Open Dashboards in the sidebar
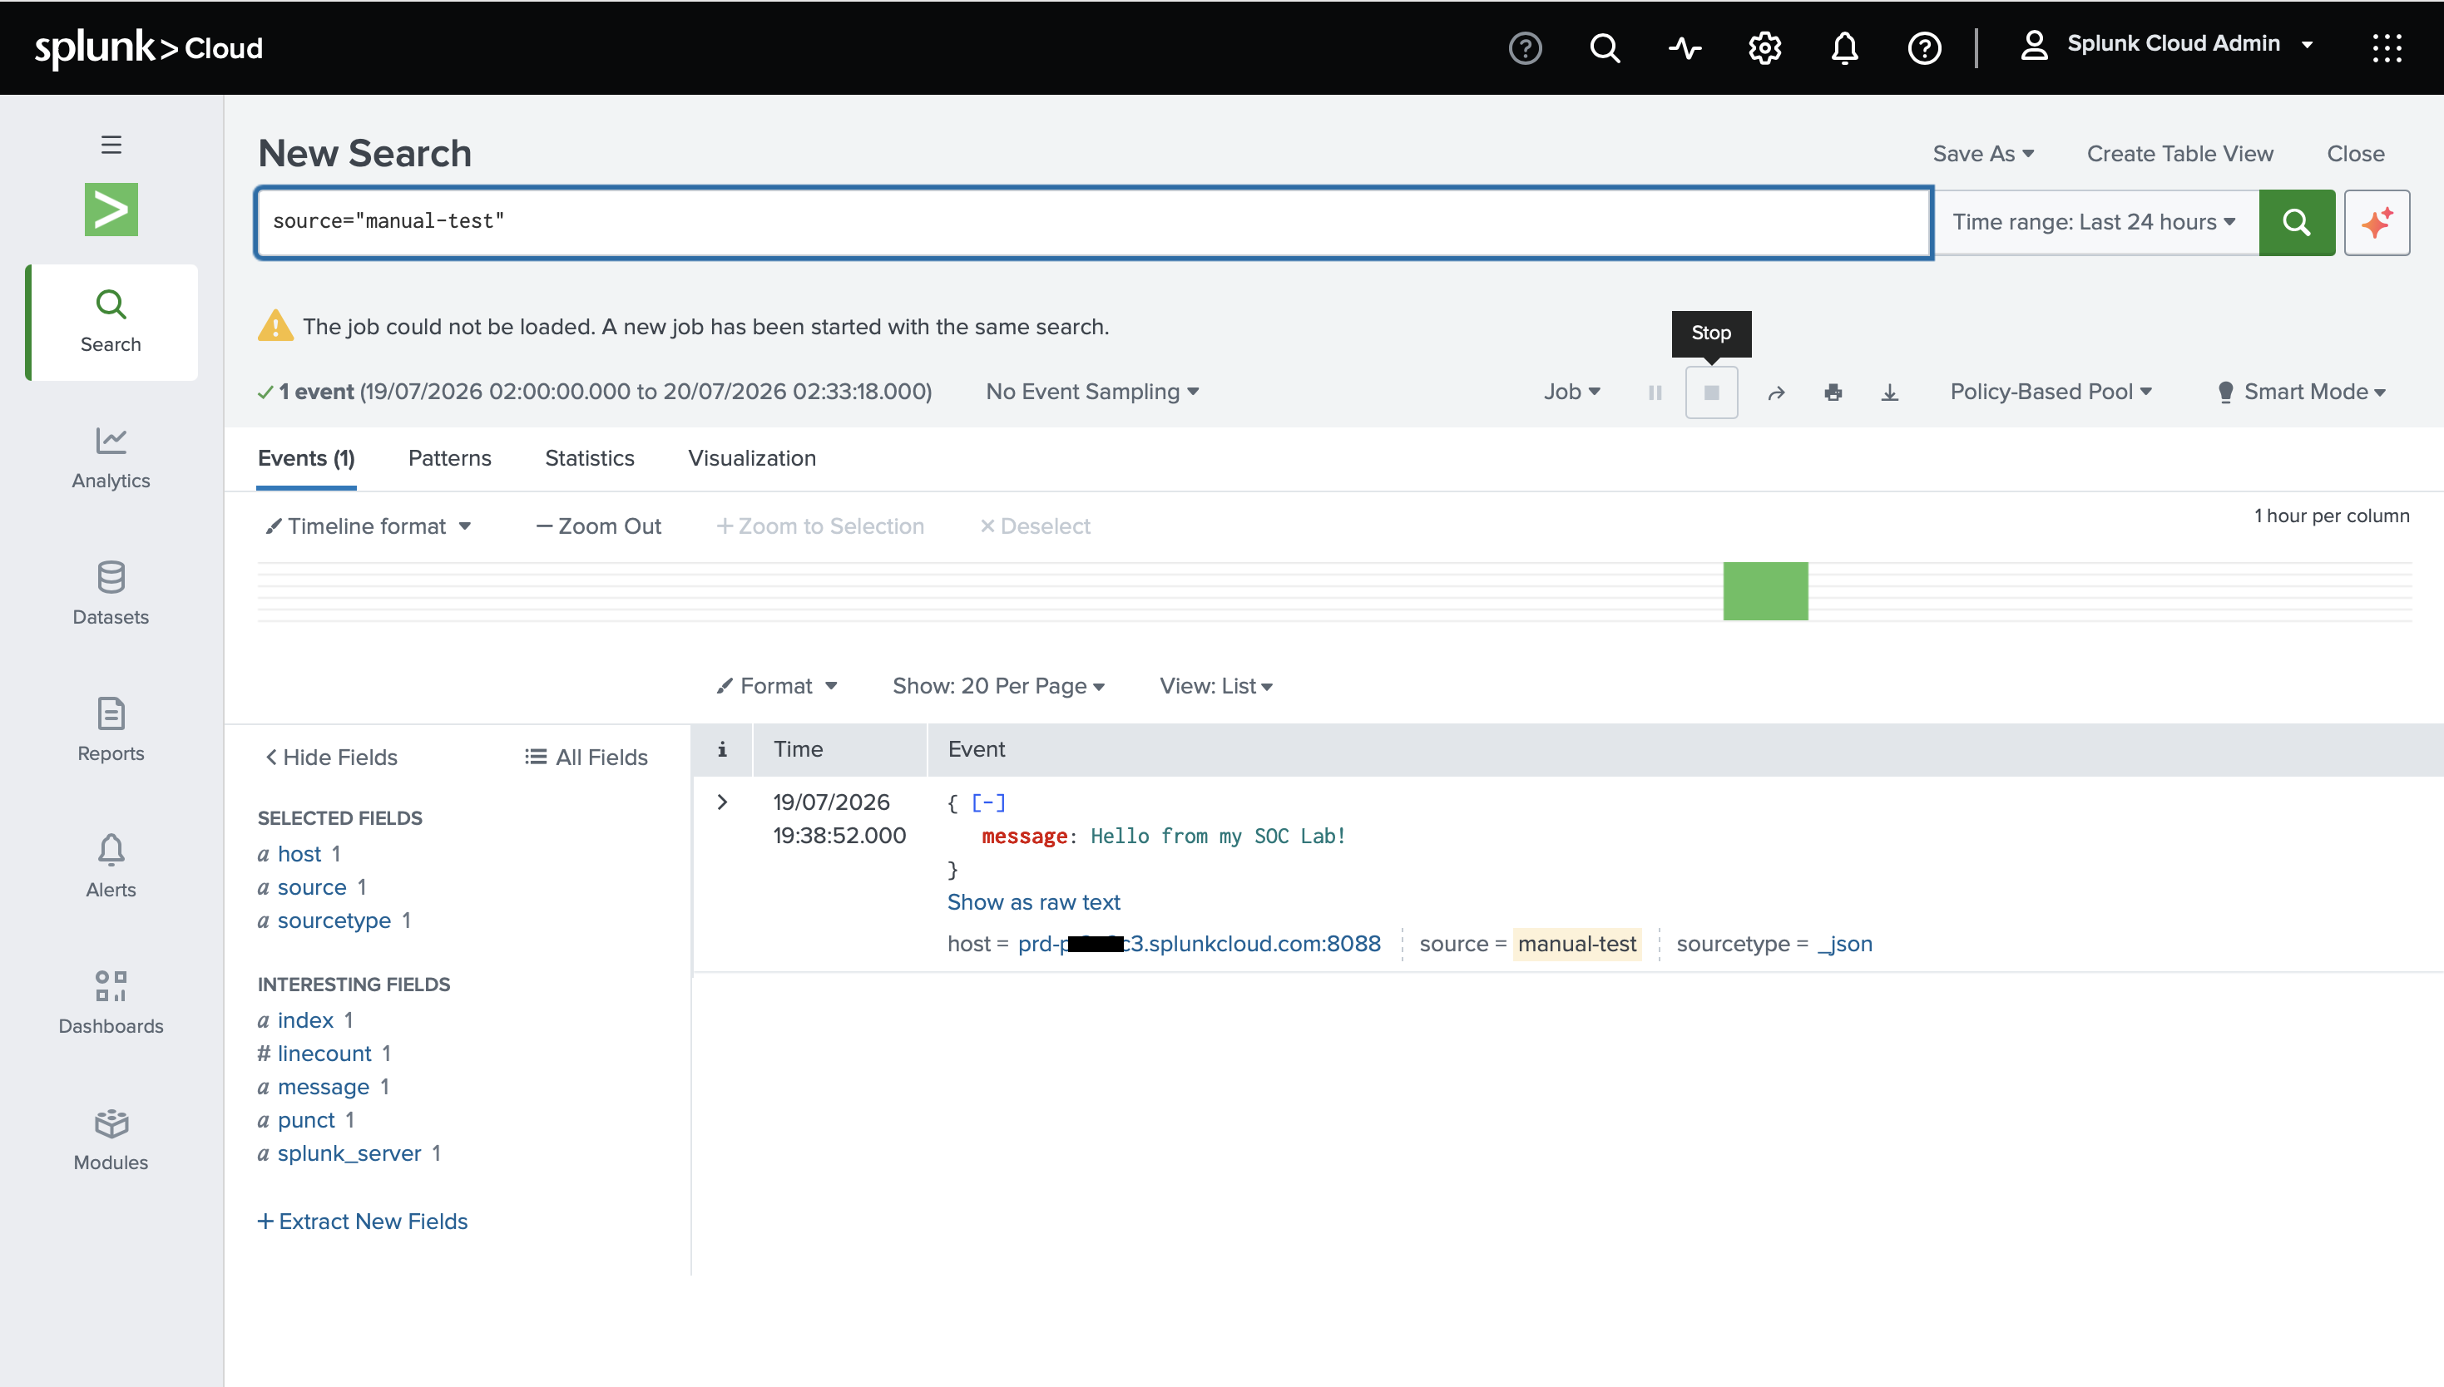The image size is (2444, 1387). [x=111, y=1003]
